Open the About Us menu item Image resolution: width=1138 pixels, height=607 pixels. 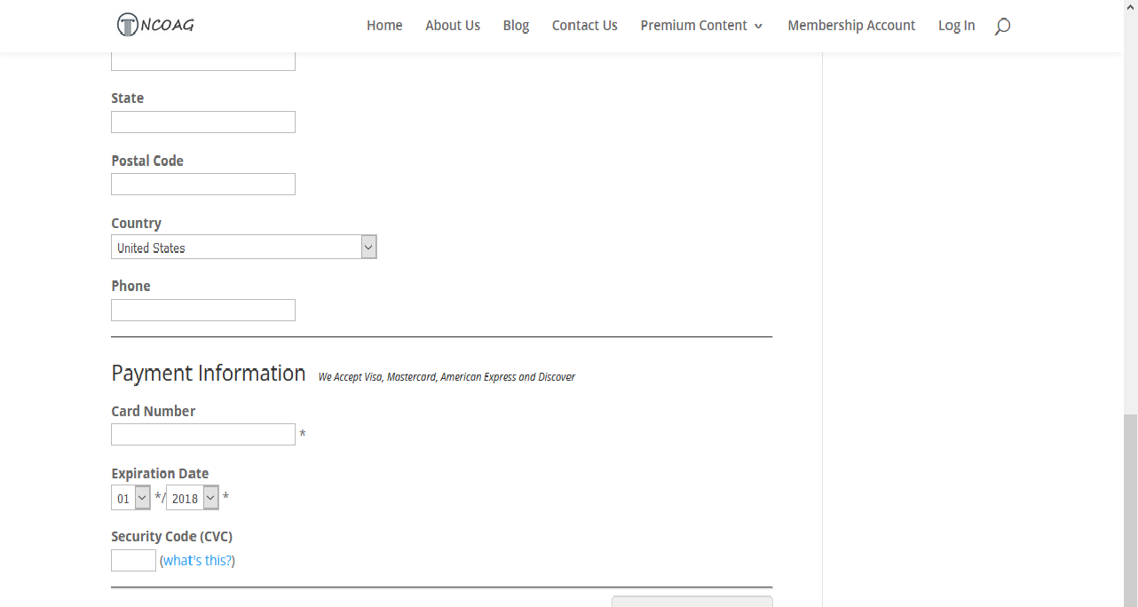coord(453,25)
